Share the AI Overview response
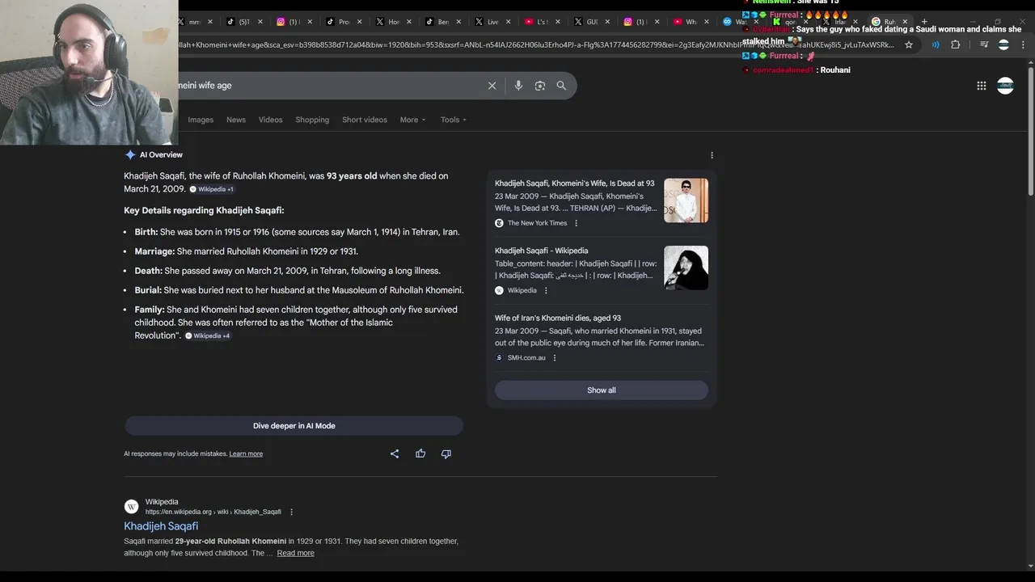 pyautogui.click(x=395, y=454)
